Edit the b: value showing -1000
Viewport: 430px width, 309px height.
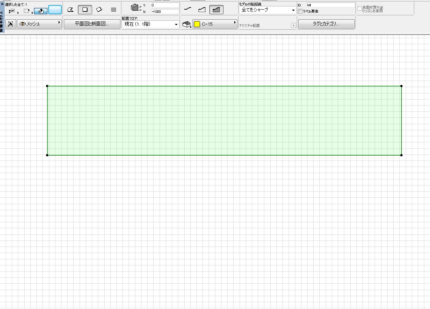[x=165, y=11]
